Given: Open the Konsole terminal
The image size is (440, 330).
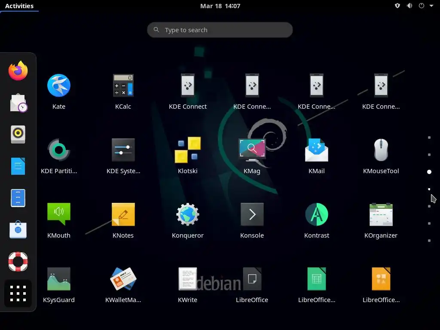Looking at the screenshot, I should [252, 214].
